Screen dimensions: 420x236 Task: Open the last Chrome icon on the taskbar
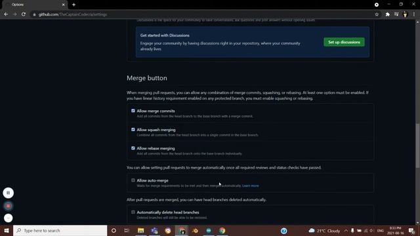222,230
